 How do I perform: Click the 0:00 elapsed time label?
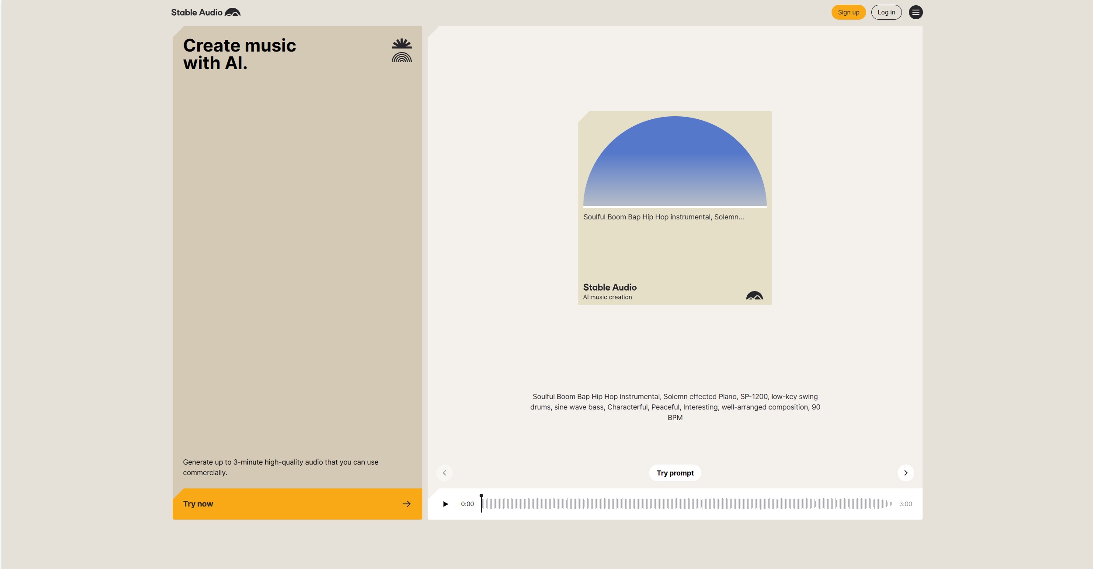click(x=467, y=504)
